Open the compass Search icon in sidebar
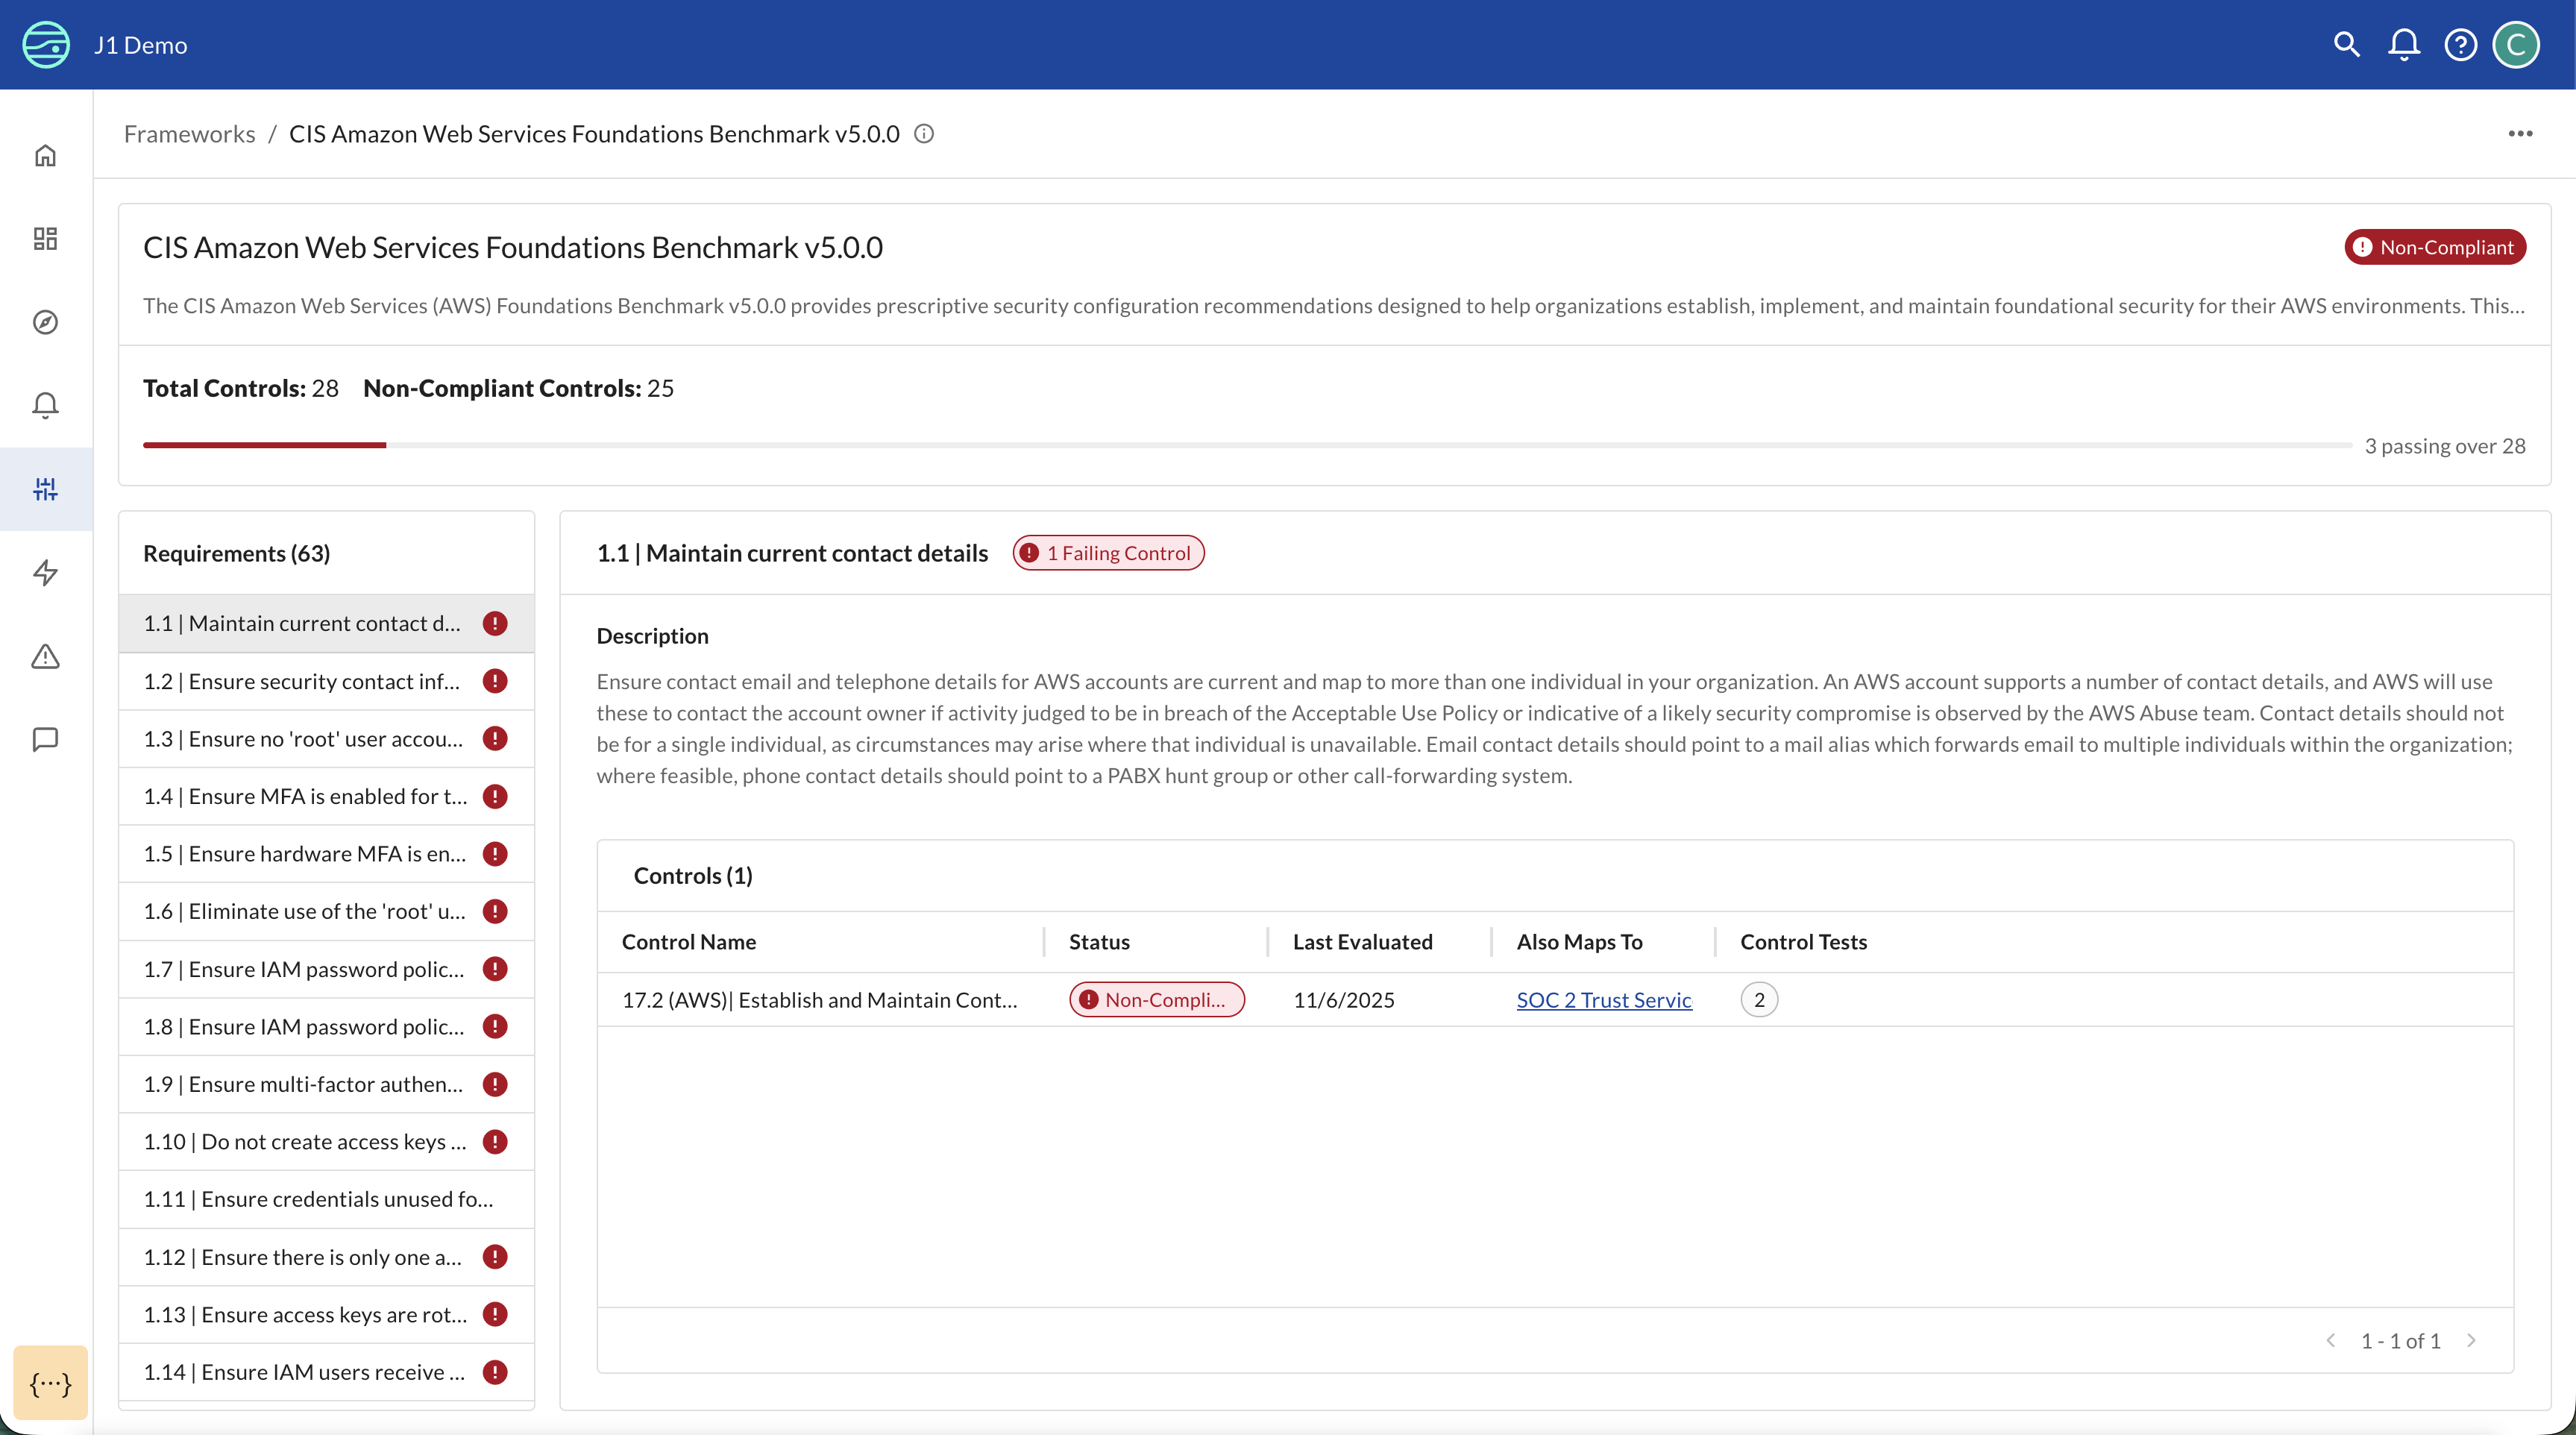 (x=46, y=322)
